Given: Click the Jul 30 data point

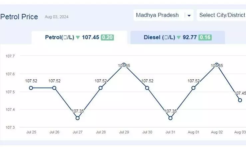Looking at the screenshot, I should coord(147,88).
